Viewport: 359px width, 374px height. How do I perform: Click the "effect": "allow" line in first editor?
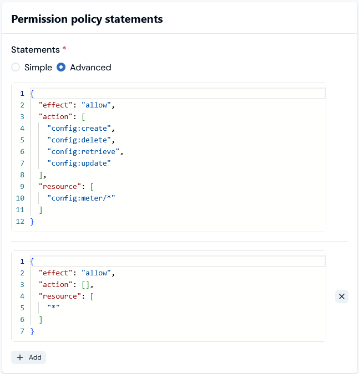77,105
